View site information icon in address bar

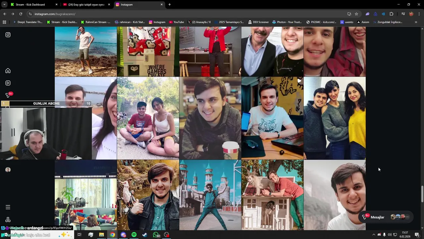pos(30,14)
